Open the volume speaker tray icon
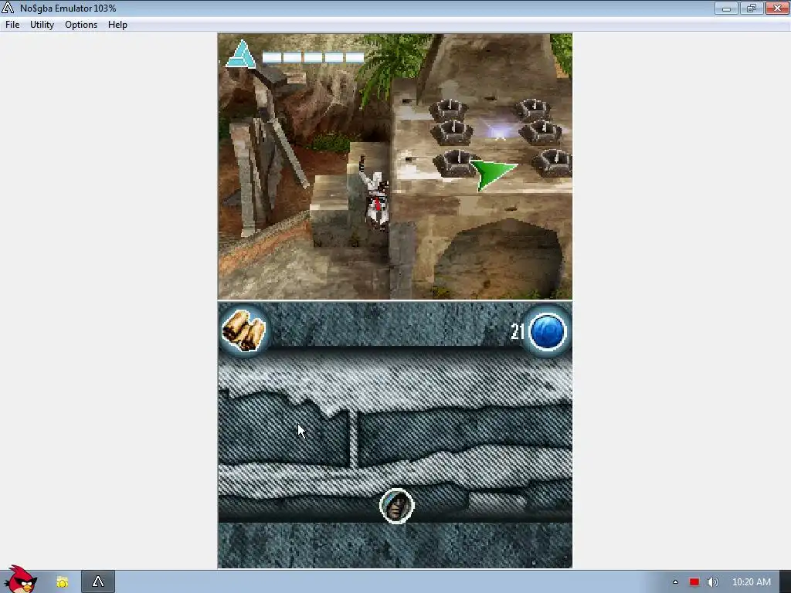791x593 pixels. [x=712, y=582]
